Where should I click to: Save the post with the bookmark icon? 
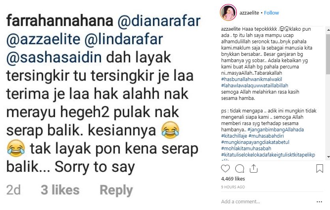pos(319,168)
